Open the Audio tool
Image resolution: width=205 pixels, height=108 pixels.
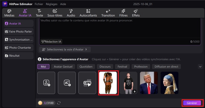[71, 13]
